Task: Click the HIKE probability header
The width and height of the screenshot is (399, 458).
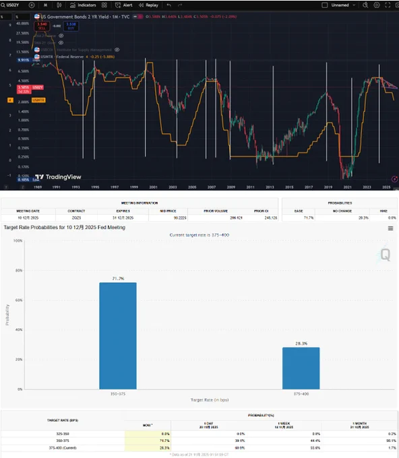Action: 383,211
